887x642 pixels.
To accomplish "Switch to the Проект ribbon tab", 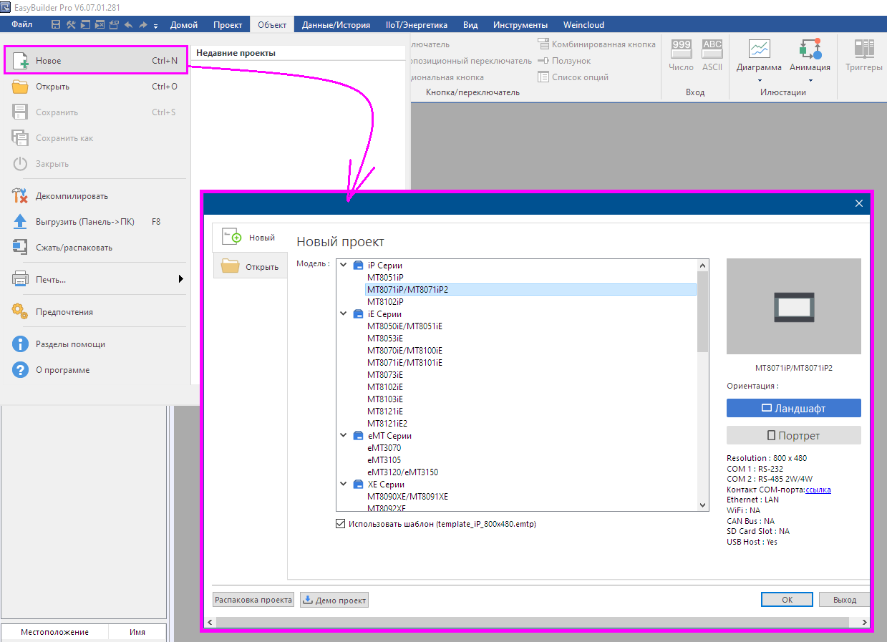I will (228, 24).
